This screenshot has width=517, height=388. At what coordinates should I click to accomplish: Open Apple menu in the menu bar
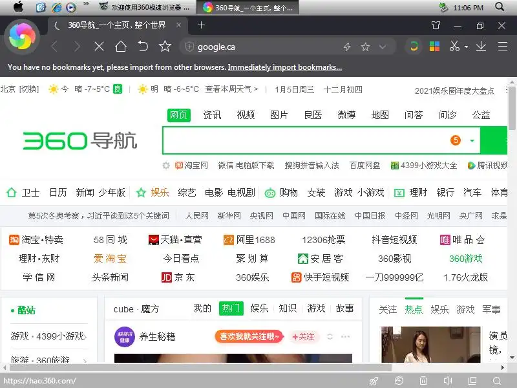(19, 7)
